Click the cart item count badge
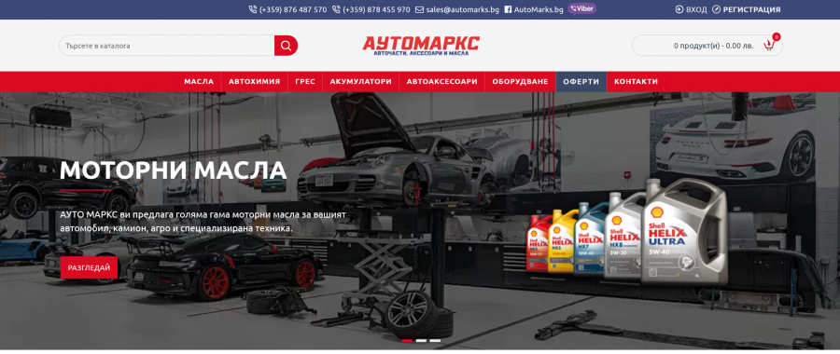 tap(777, 37)
